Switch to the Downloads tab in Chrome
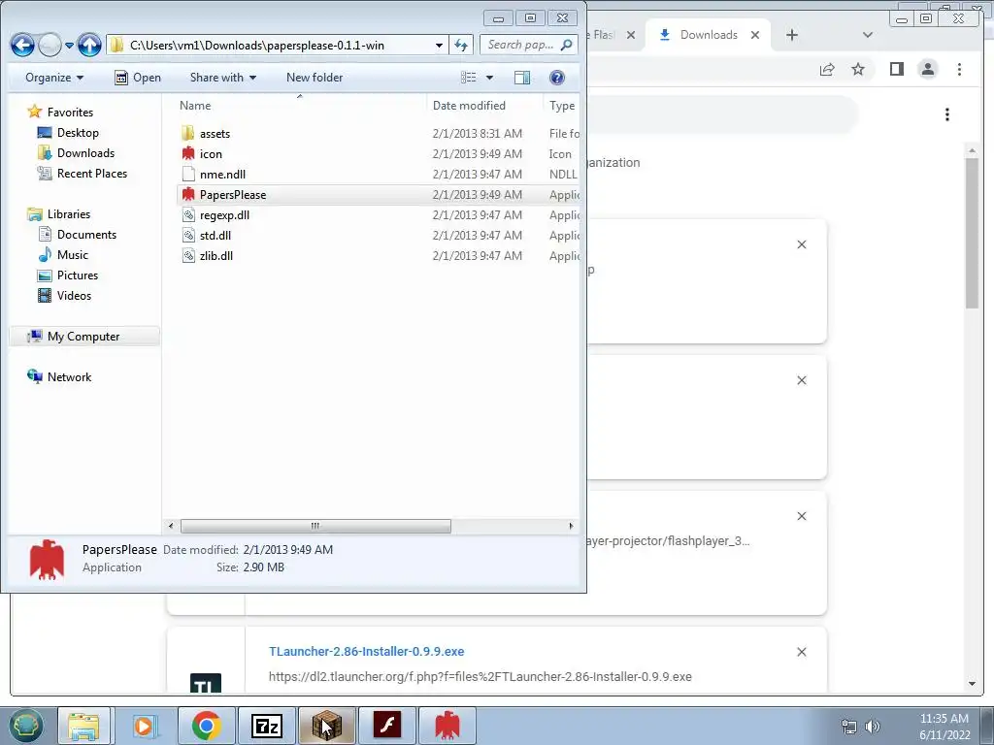This screenshot has width=994, height=745. pos(709,35)
